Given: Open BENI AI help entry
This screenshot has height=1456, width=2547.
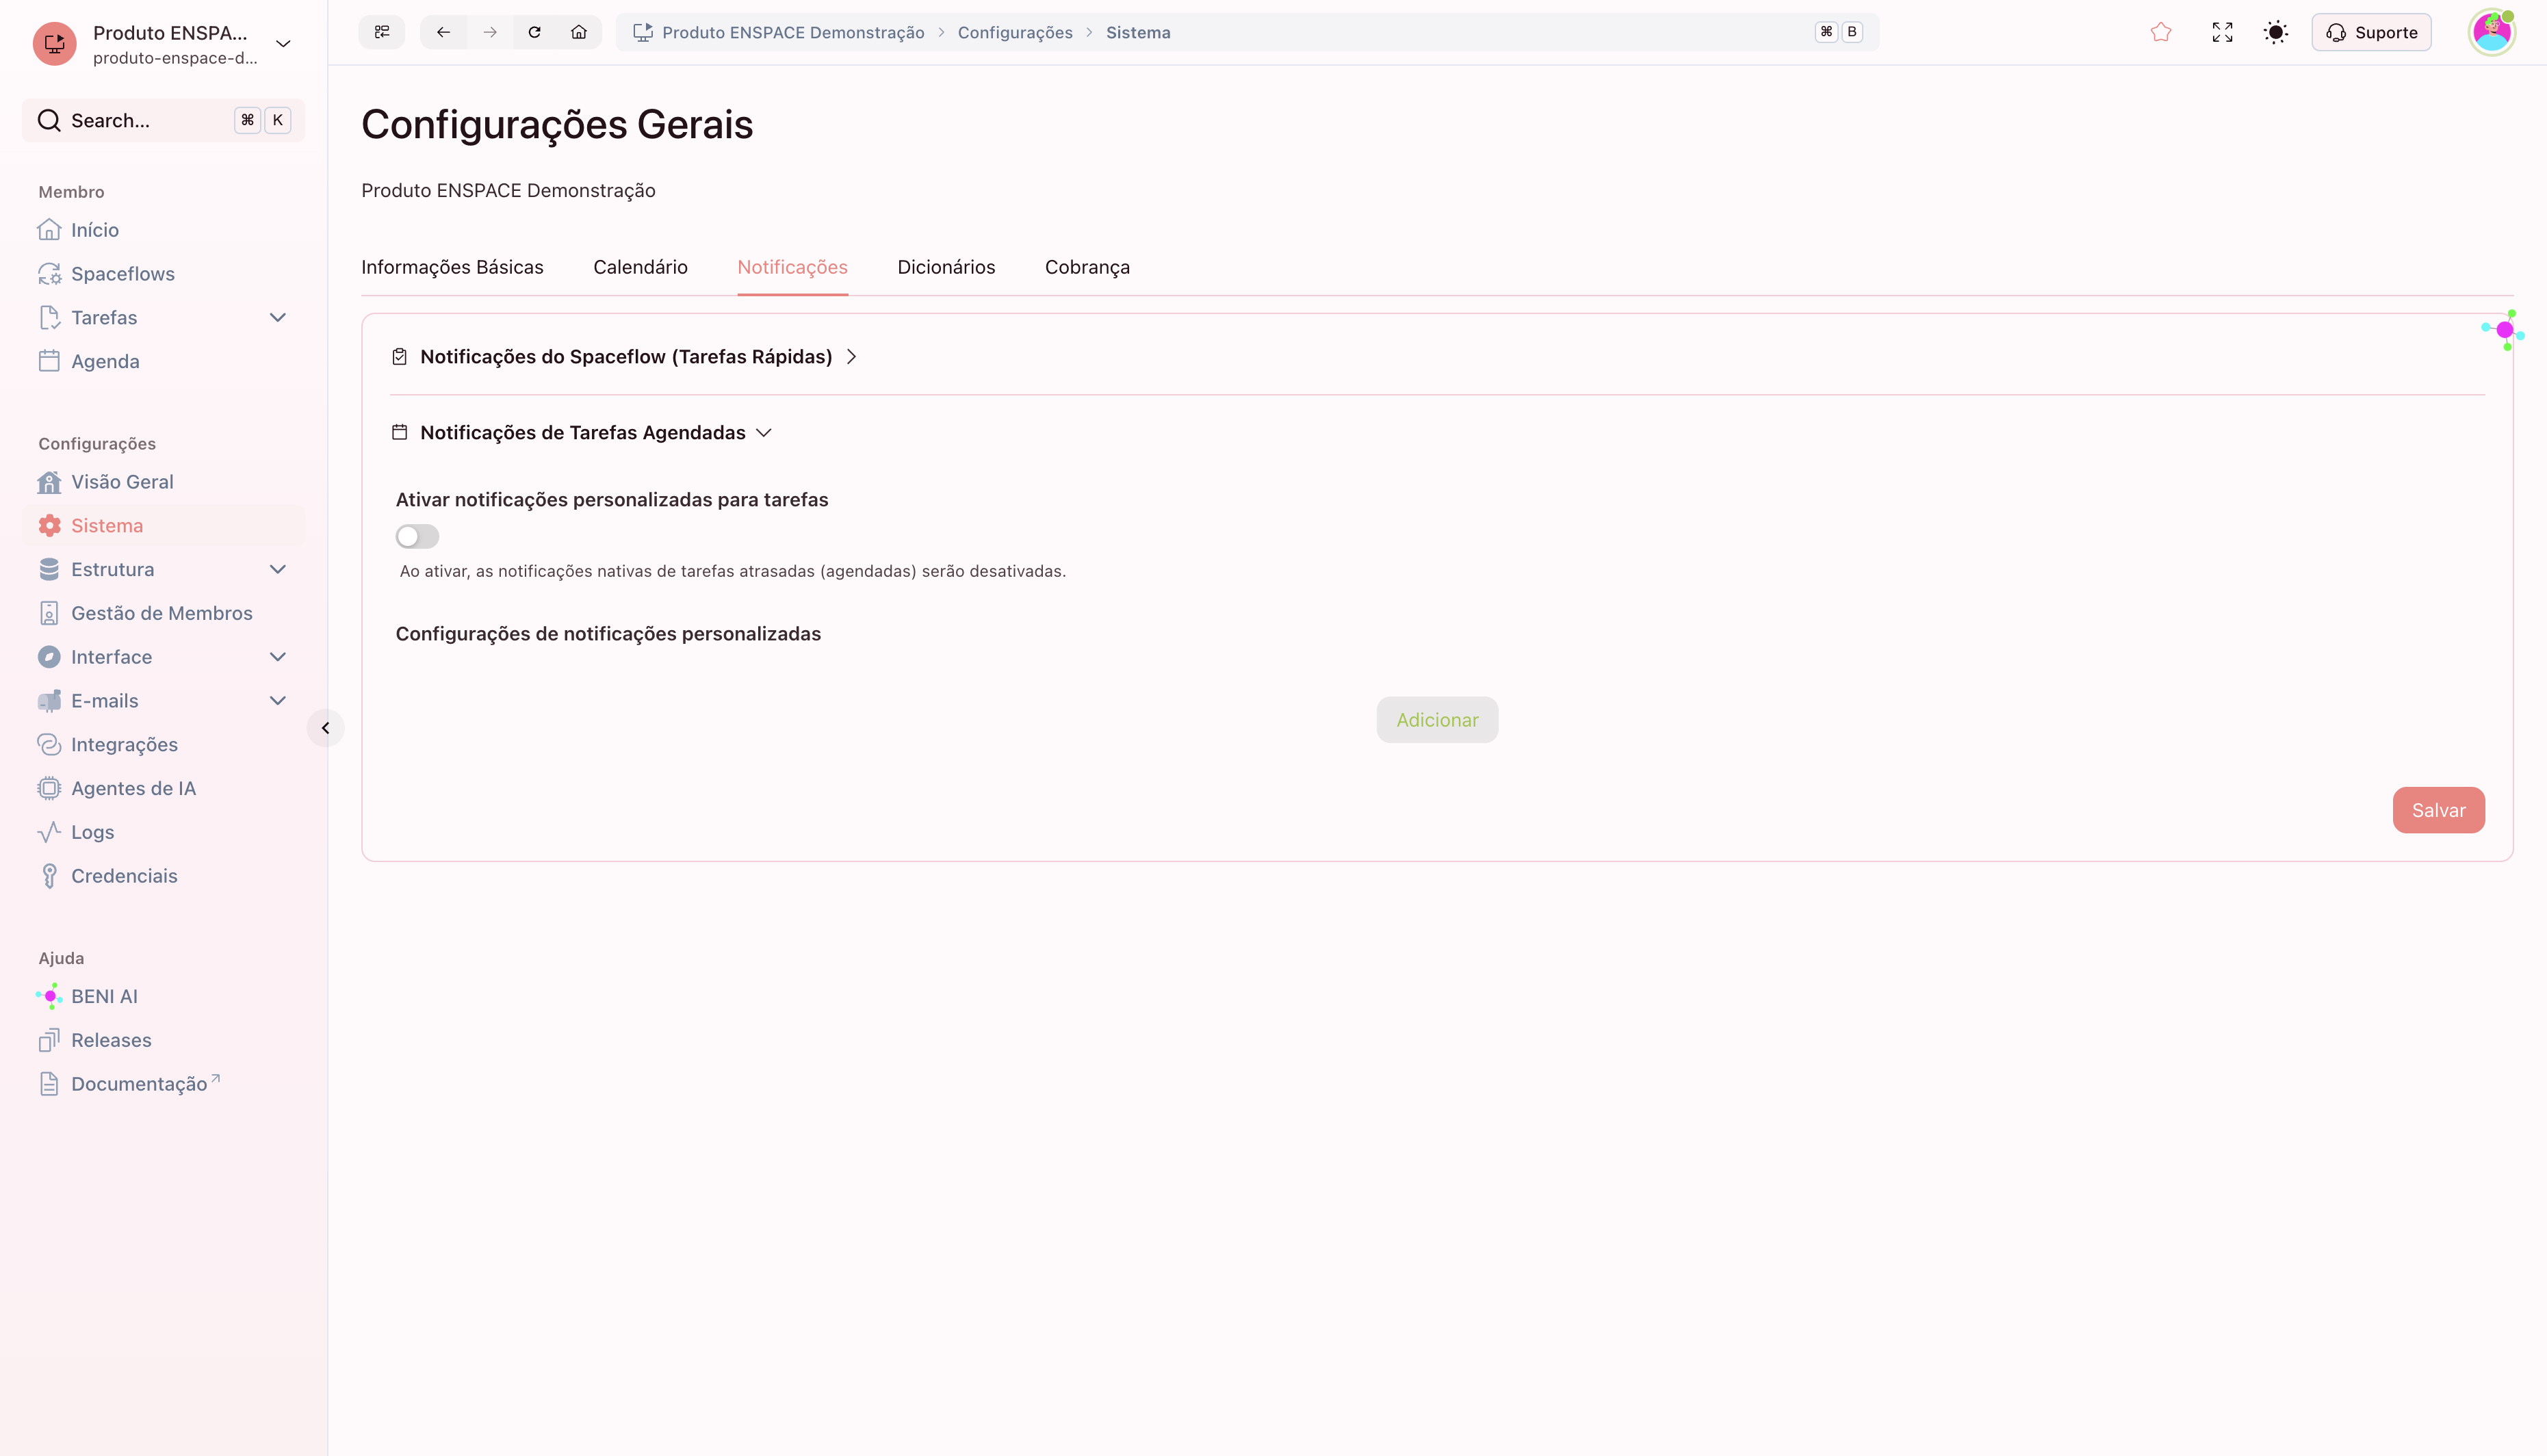Looking at the screenshot, I should (164, 996).
